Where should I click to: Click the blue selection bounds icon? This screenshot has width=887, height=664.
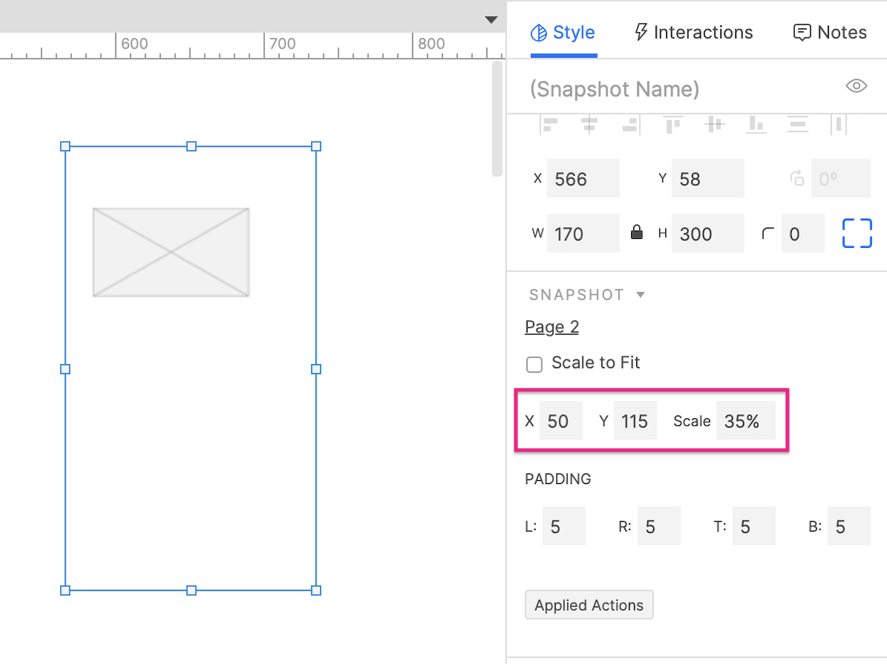pos(856,233)
